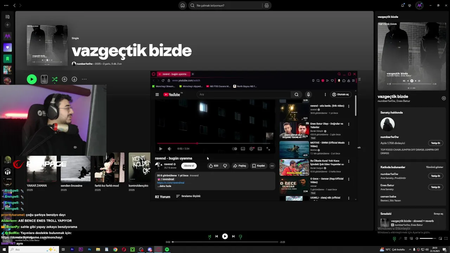
Task: Run YouTube search with magnifier button
Action: point(296,95)
